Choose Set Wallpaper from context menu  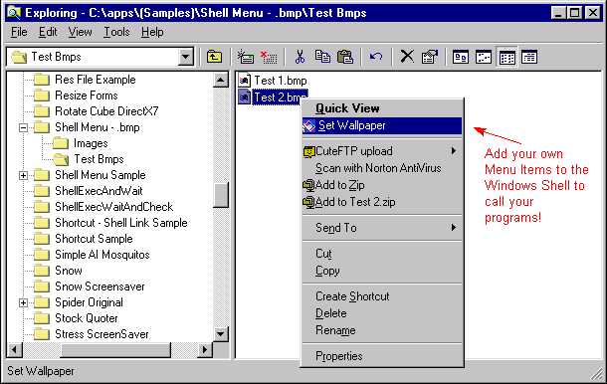(x=382, y=125)
